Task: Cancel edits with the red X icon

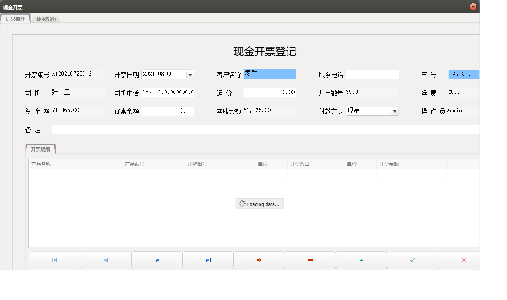Action: pyautogui.click(x=463, y=259)
